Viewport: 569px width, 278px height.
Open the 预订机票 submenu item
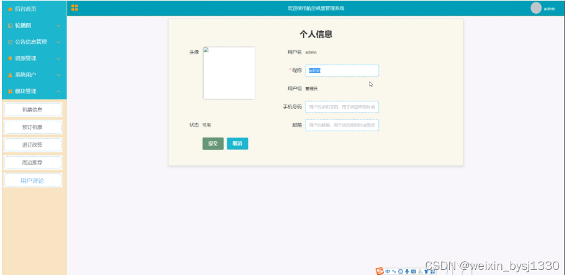point(33,127)
